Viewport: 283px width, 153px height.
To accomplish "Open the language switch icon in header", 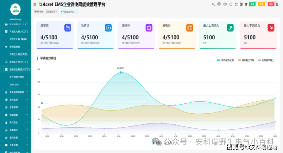I will pyautogui.click(x=241, y=4).
